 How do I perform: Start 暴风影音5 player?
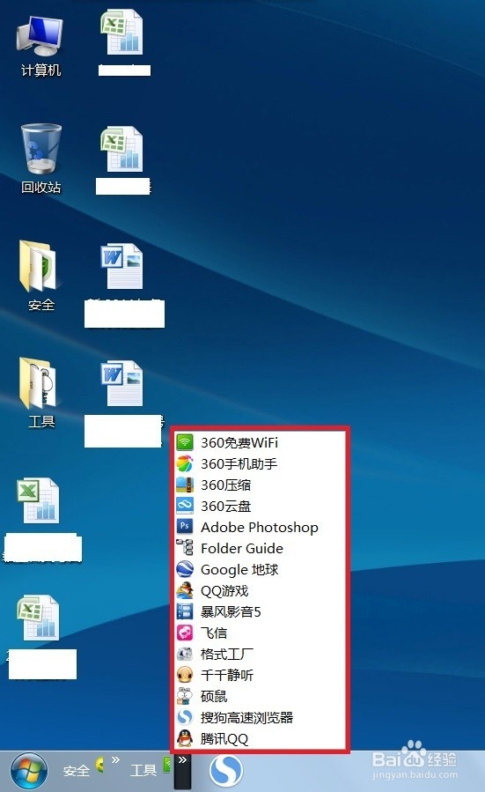coord(260,612)
